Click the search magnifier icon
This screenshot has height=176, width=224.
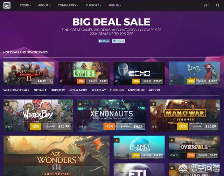tap(218, 5)
